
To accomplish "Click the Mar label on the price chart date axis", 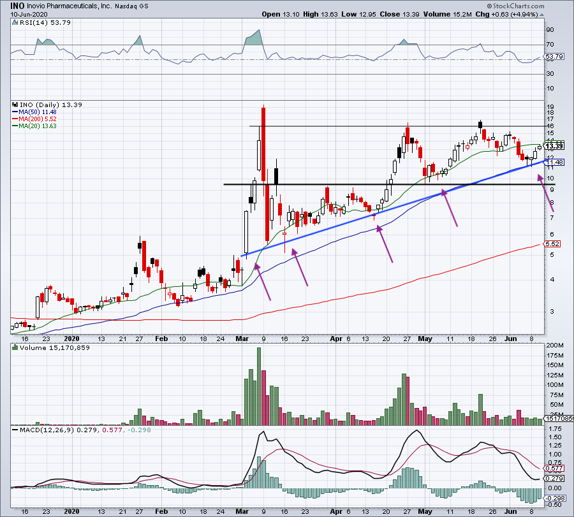I will click(x=242, y=339).
